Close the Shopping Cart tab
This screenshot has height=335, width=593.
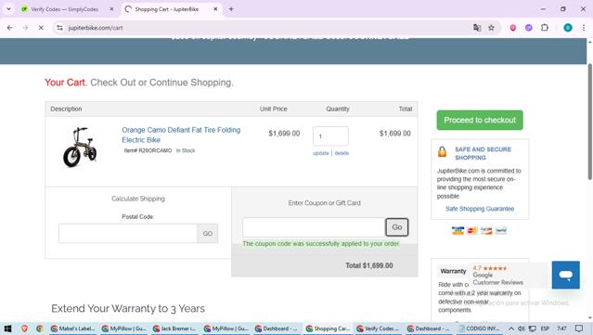[215, 9]
